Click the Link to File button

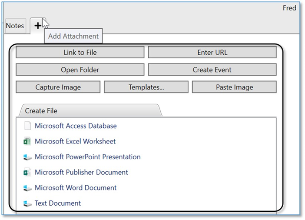tap(80, 52)
